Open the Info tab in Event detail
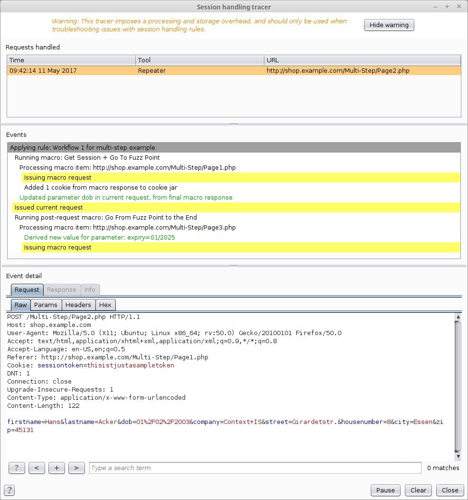This screenshot has width=468, height=500. tap(90, 289)
